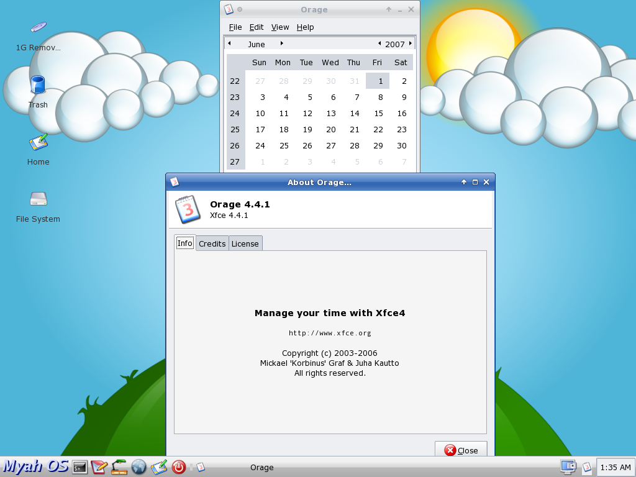The height and width of the screenshot is (477, 636).
Task: Launch the text editor notepad-and-pencil panel icon
Action: (x=99, y=467)
